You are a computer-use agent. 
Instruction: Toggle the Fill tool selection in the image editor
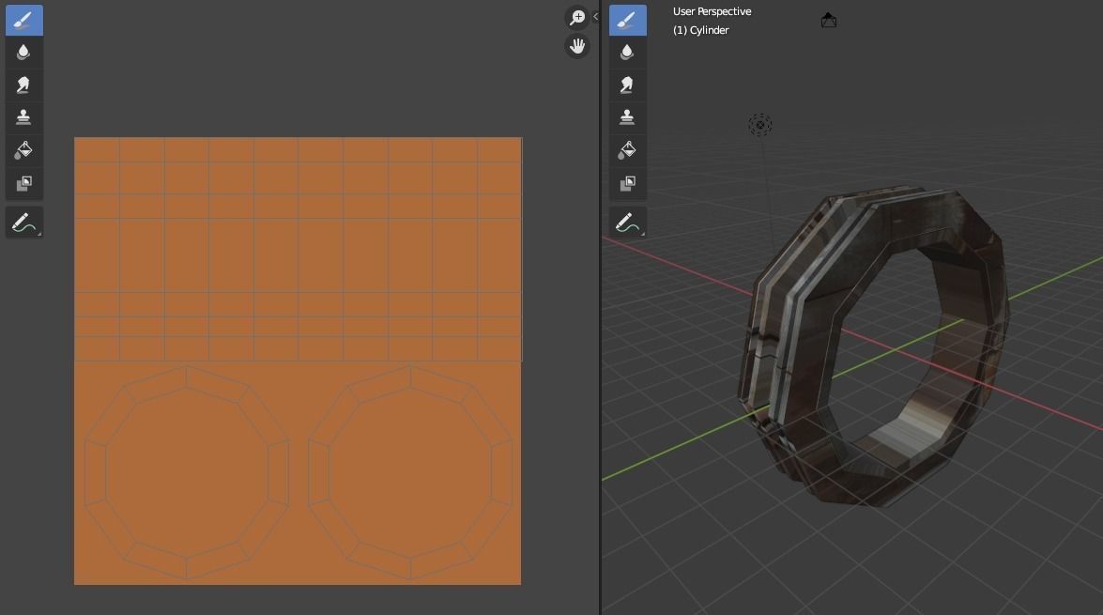click(23, 149)
